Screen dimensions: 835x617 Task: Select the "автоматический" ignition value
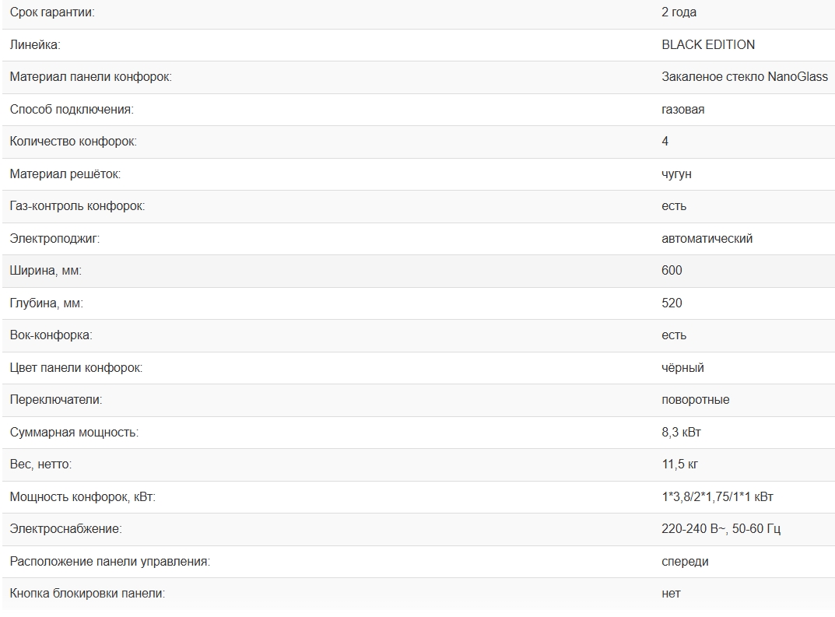tap(707, 239)
